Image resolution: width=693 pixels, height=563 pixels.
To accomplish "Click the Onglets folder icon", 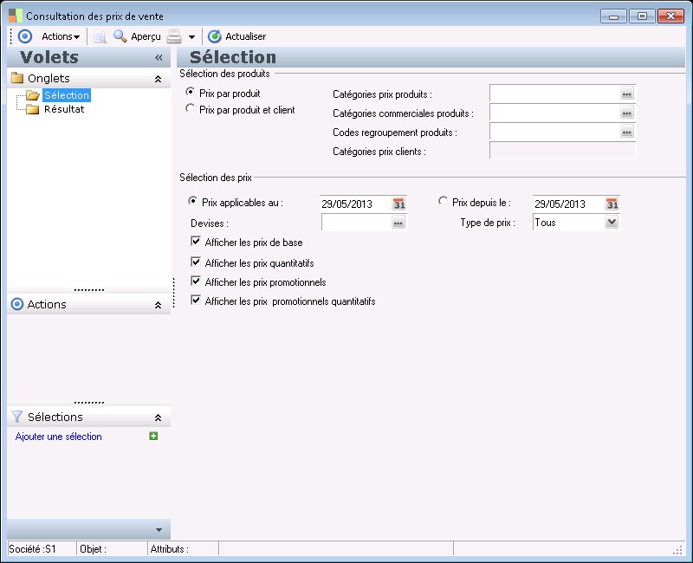I will coord(17,78).
